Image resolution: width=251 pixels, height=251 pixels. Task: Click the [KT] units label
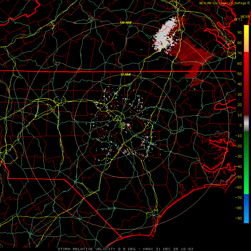pyautogui.click(x=238, y=19)
